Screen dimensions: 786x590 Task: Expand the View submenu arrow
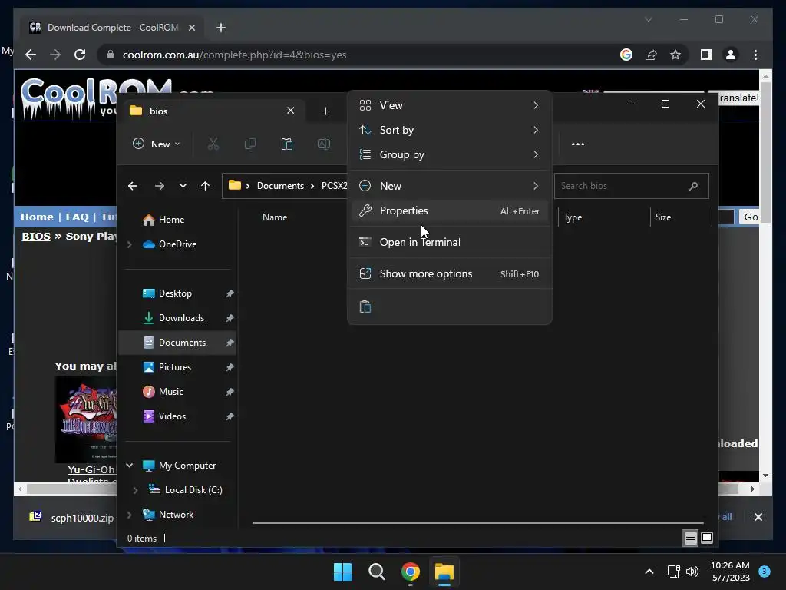pyautogui.click(x=536, y=105)
